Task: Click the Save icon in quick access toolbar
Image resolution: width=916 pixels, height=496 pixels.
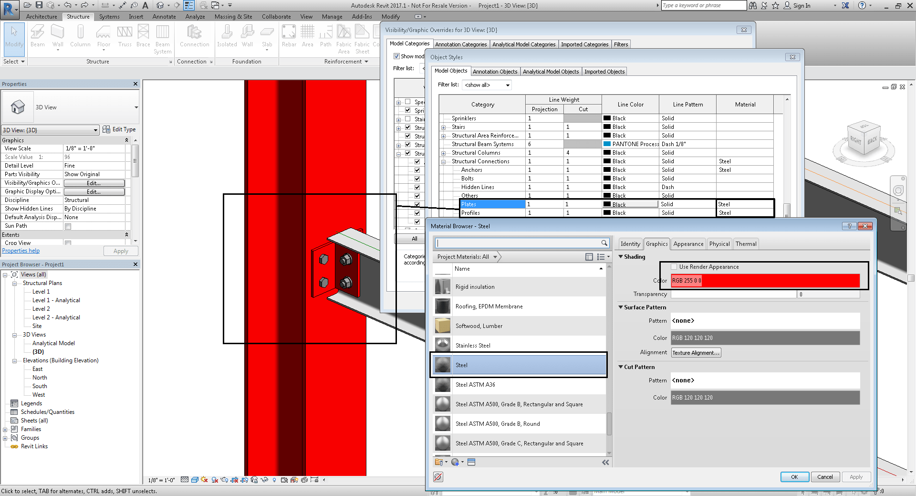Action: tap(39, 5)
